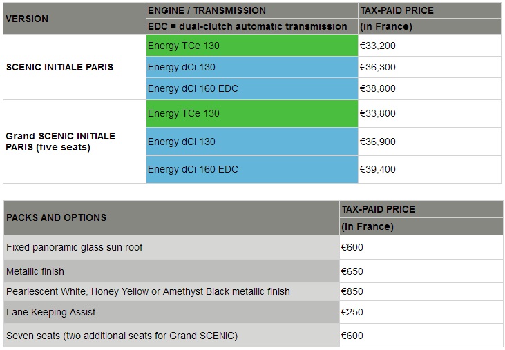The image size is (505, 350).
Task: Select the €36,900 price cell
Action: (x=377, y=142)
